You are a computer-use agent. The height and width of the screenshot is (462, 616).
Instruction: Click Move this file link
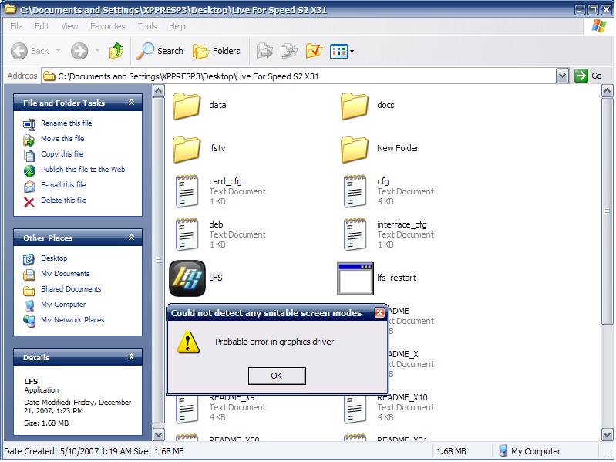[x=62, y=138]
